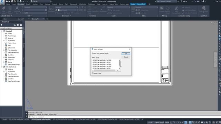The image size is (221, 124).
Task: Select Corridors under Drawing4 in Toolspace
Action: pyautogui.click(x=11, y=55)
